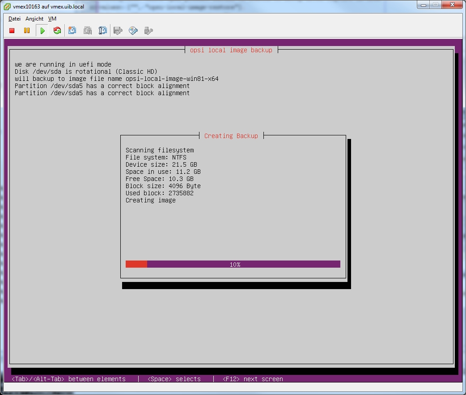Screen dimensions: 466x395
Task: Click the floppy drive connect icon
Action: click(118, 30)
